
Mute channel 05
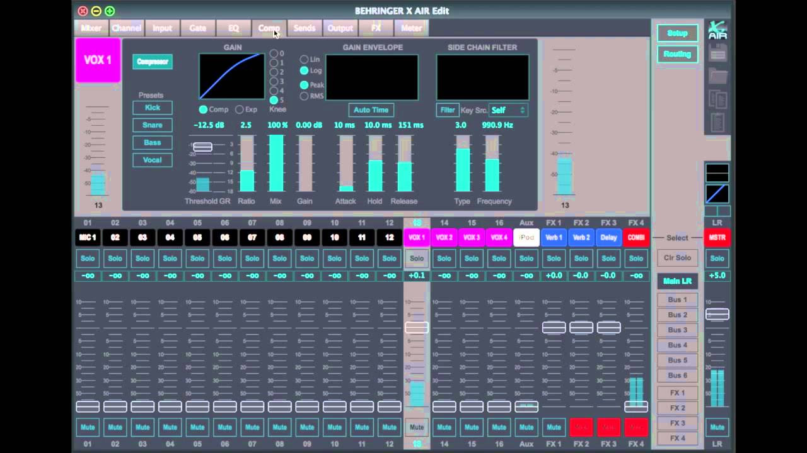click(x=197, y=427)
